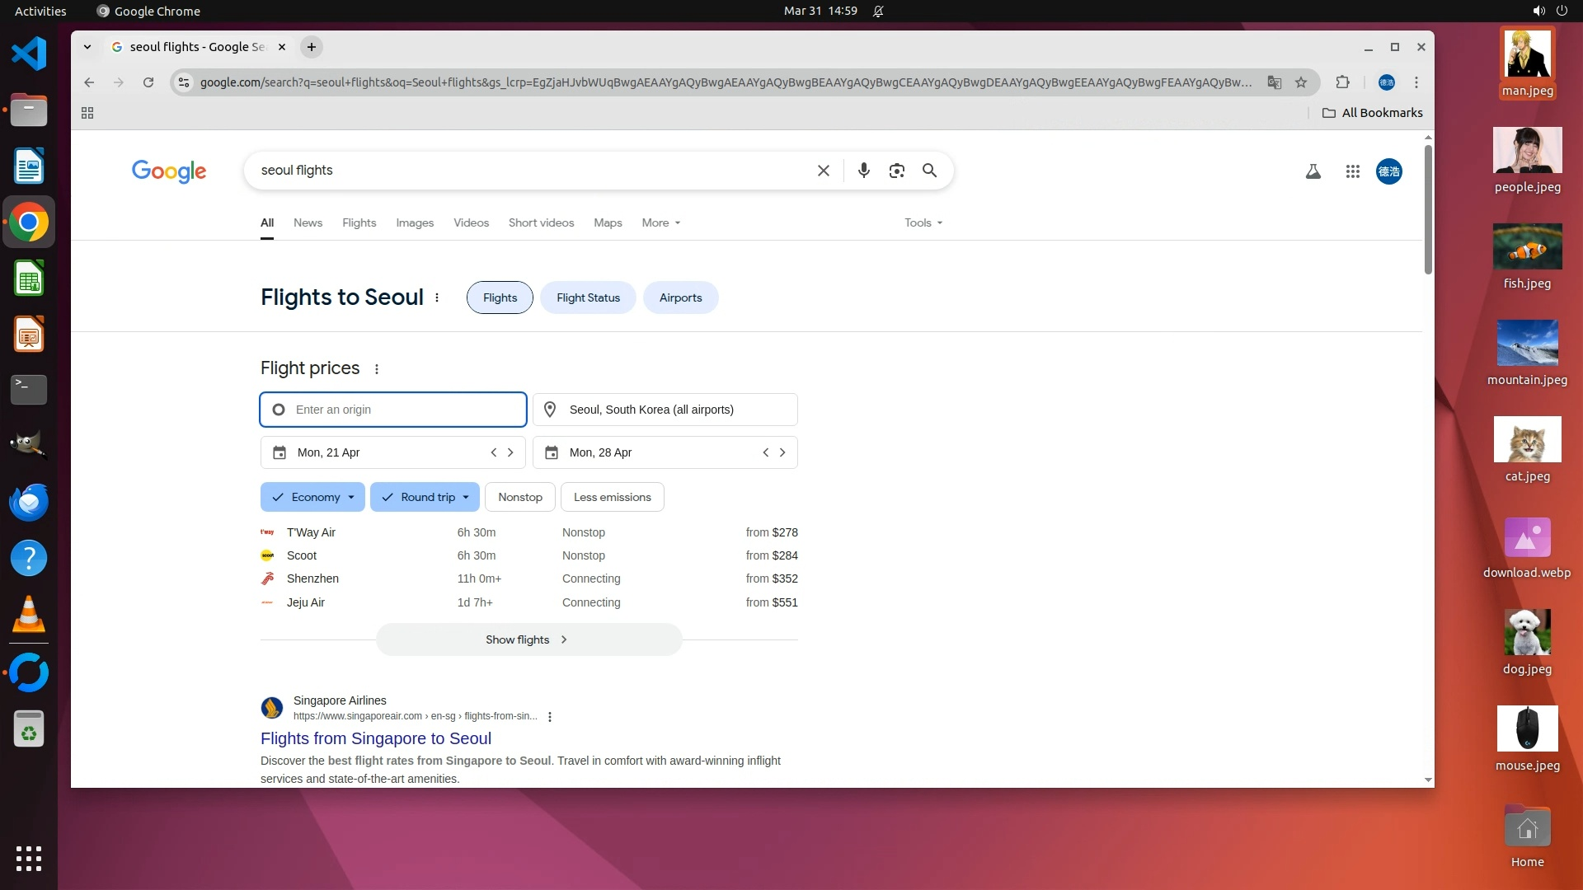This screenshot has width=1583, height=890.
Task: Open Chrome extensions puzzle icon
Action: click(x=1342, y=82)
